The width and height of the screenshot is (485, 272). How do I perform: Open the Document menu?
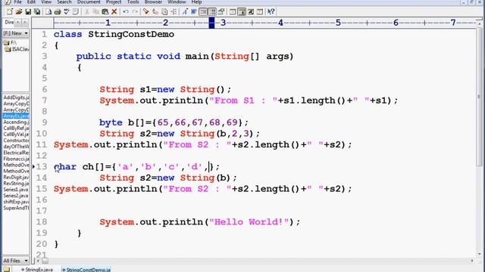click(89, 2)
